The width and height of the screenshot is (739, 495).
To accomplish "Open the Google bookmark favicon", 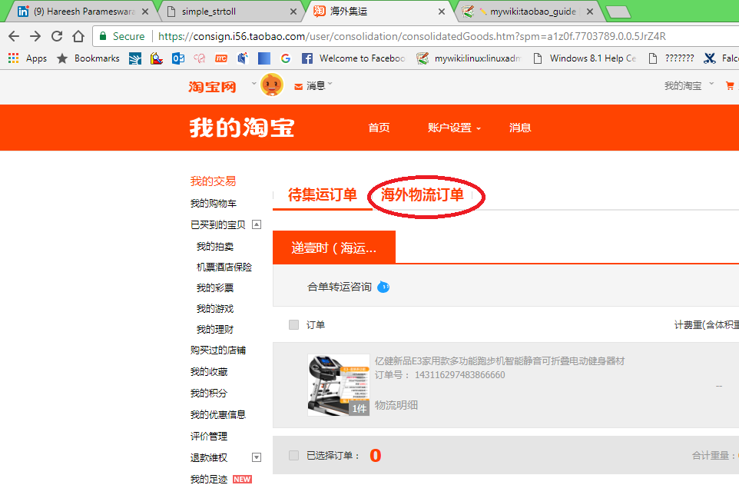I will [x=284, y=58].
